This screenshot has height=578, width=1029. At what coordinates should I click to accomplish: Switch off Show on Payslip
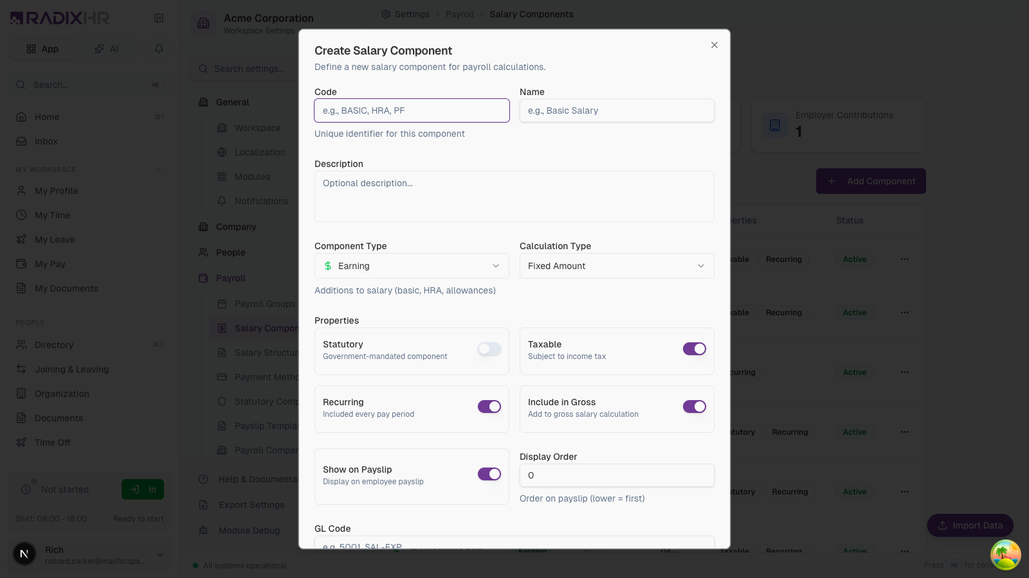click(x=489, y=474)
